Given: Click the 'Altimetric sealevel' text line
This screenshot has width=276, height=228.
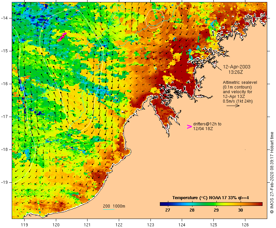Looking at the screenshot, I should [240, 82].
